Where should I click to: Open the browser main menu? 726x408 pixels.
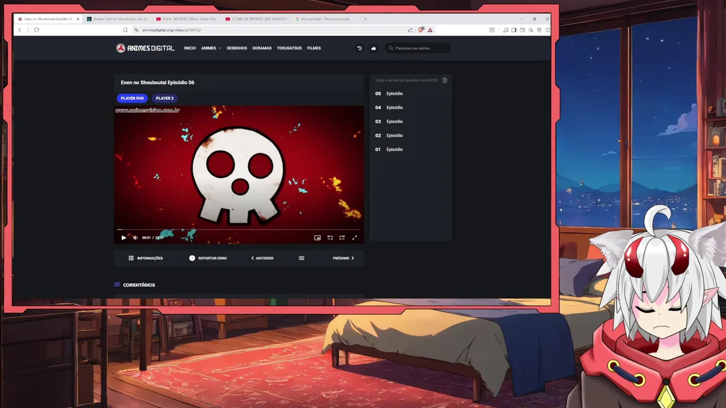pos(547,30)
